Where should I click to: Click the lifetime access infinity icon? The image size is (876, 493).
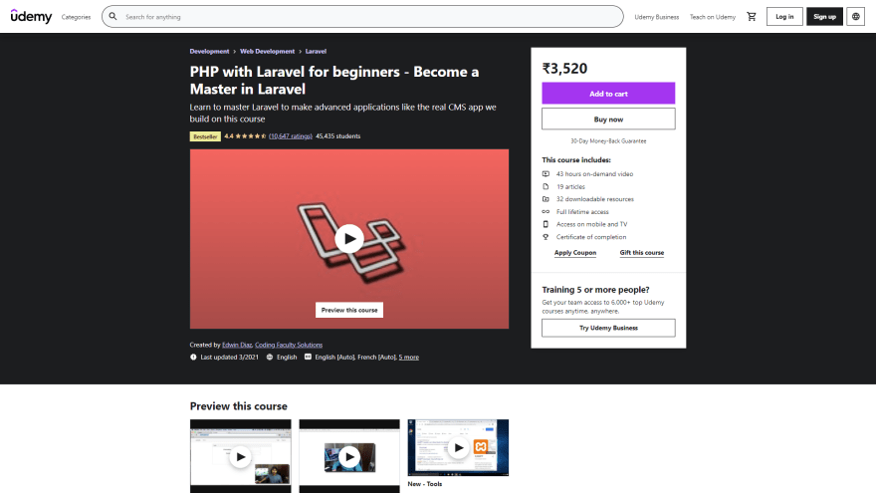pyautogui.click(x=546, y=212)
